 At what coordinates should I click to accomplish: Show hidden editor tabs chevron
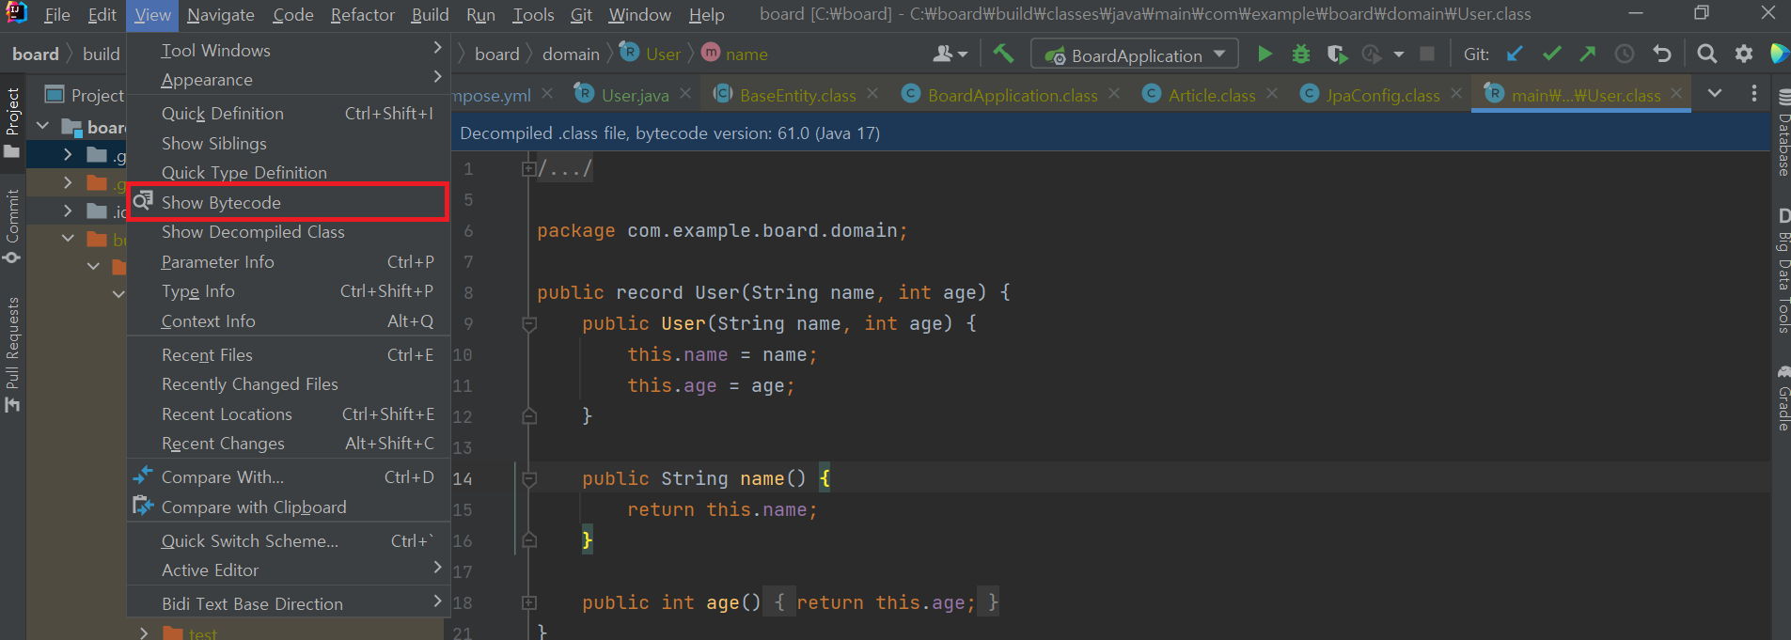[1715, 93]
